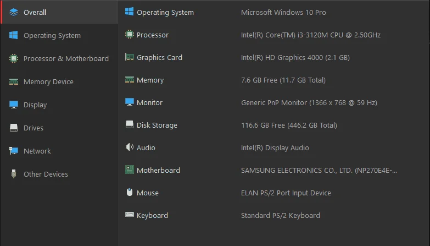Click the Processor label in details list

(153, 35)
